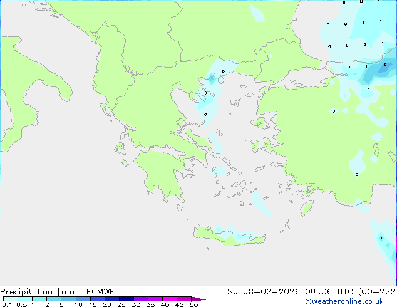
Task: Click the island of Rhodes on map
Action: pos(307,208)
